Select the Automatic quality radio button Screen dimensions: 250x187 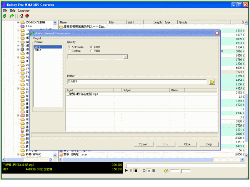(x=69, y=47)
